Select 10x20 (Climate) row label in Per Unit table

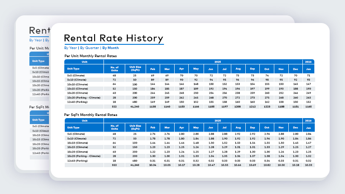pos(78,93)
